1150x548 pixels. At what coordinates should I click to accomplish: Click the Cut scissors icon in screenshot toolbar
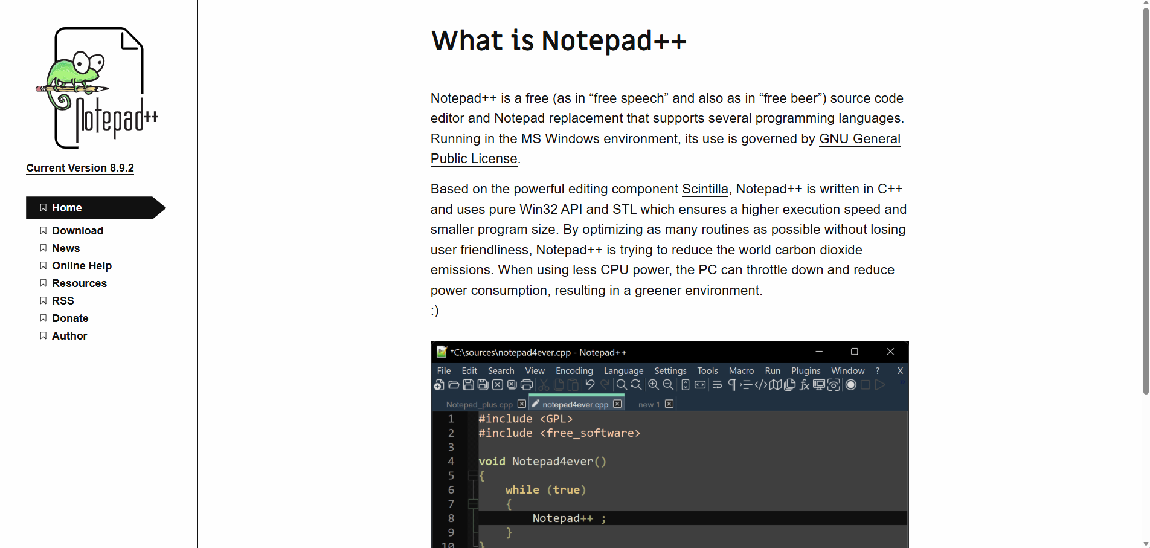[x=544, y=385]
